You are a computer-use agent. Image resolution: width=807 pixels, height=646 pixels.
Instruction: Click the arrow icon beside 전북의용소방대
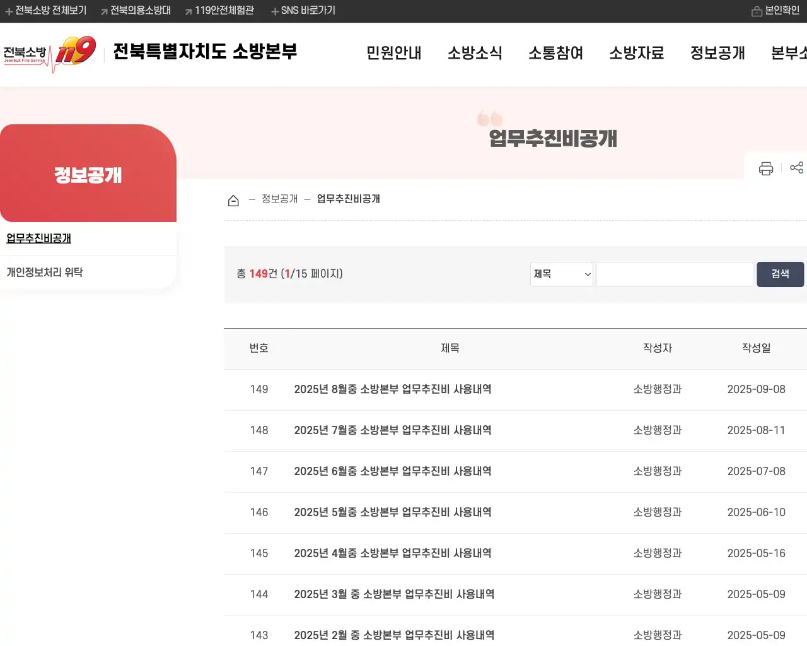103,10
